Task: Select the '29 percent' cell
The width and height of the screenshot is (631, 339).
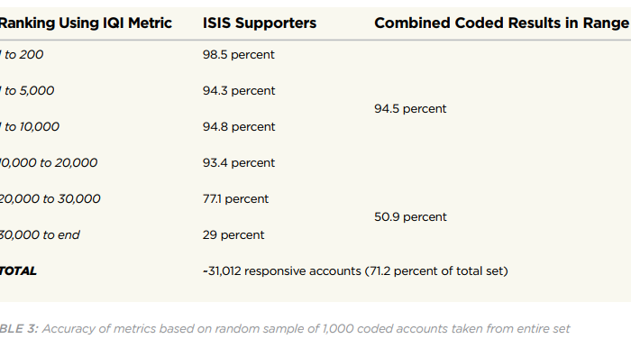Action: (233, 234)
